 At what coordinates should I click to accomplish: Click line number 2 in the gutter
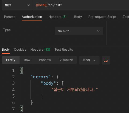pyautogui.click(x=13, y=77)
